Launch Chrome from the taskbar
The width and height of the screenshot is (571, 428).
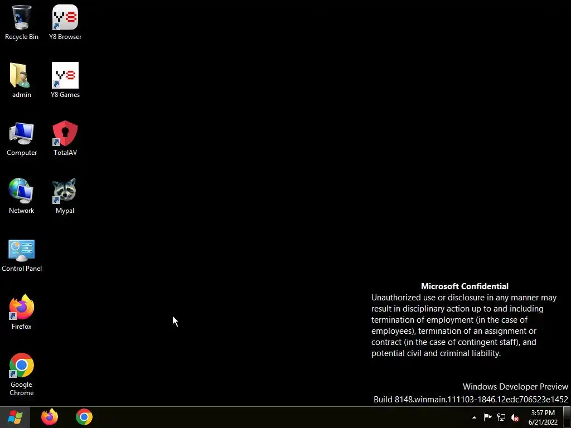pos(84,417)
